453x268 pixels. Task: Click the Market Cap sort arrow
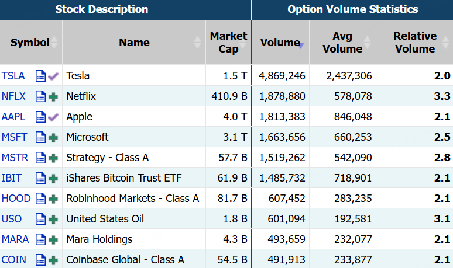pyautogui.click(x=243, y=43)
